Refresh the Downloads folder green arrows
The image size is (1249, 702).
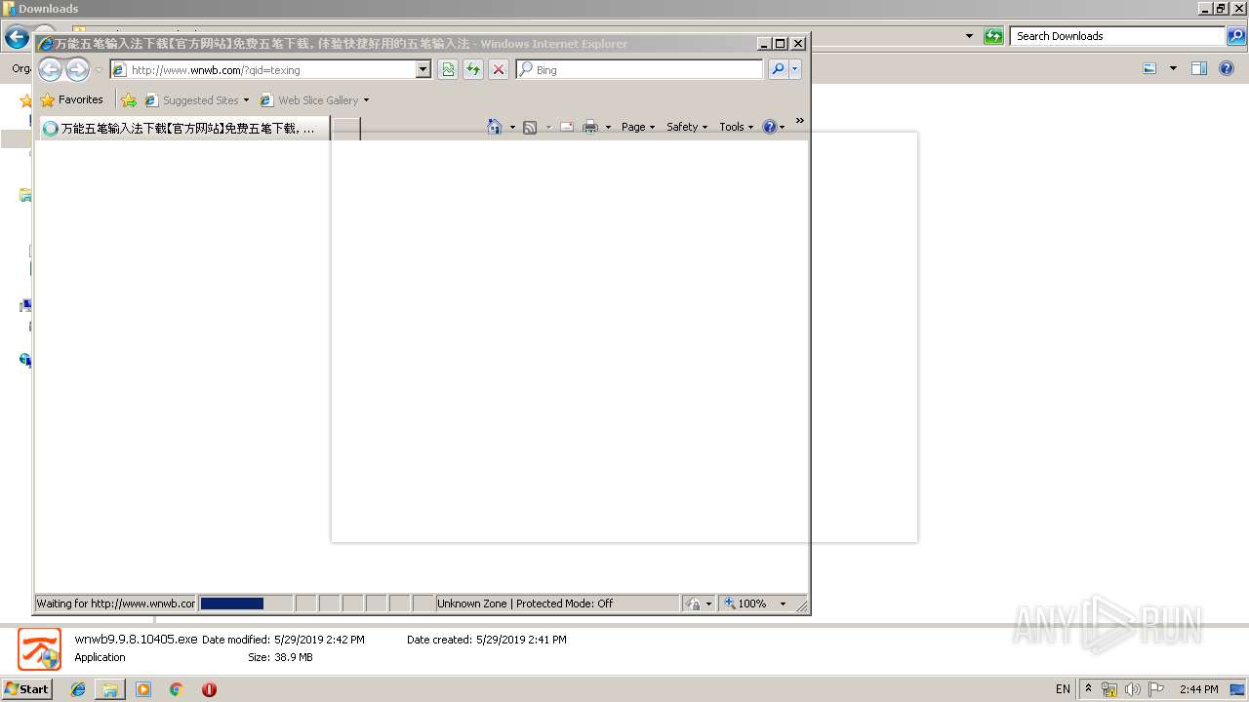(x=993, y=36)
